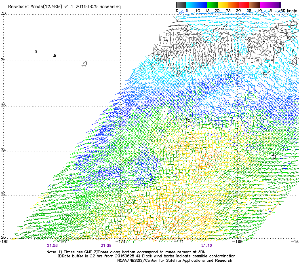
Task: Click the island outline just below 28N near -176
Action: point(84,64)
